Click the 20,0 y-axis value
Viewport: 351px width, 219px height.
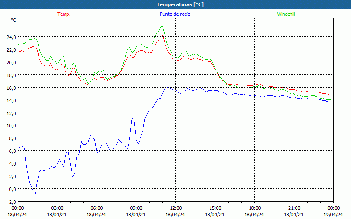tap(11, 62)
